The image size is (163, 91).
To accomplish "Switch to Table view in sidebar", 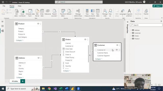I will click(3, 26).
